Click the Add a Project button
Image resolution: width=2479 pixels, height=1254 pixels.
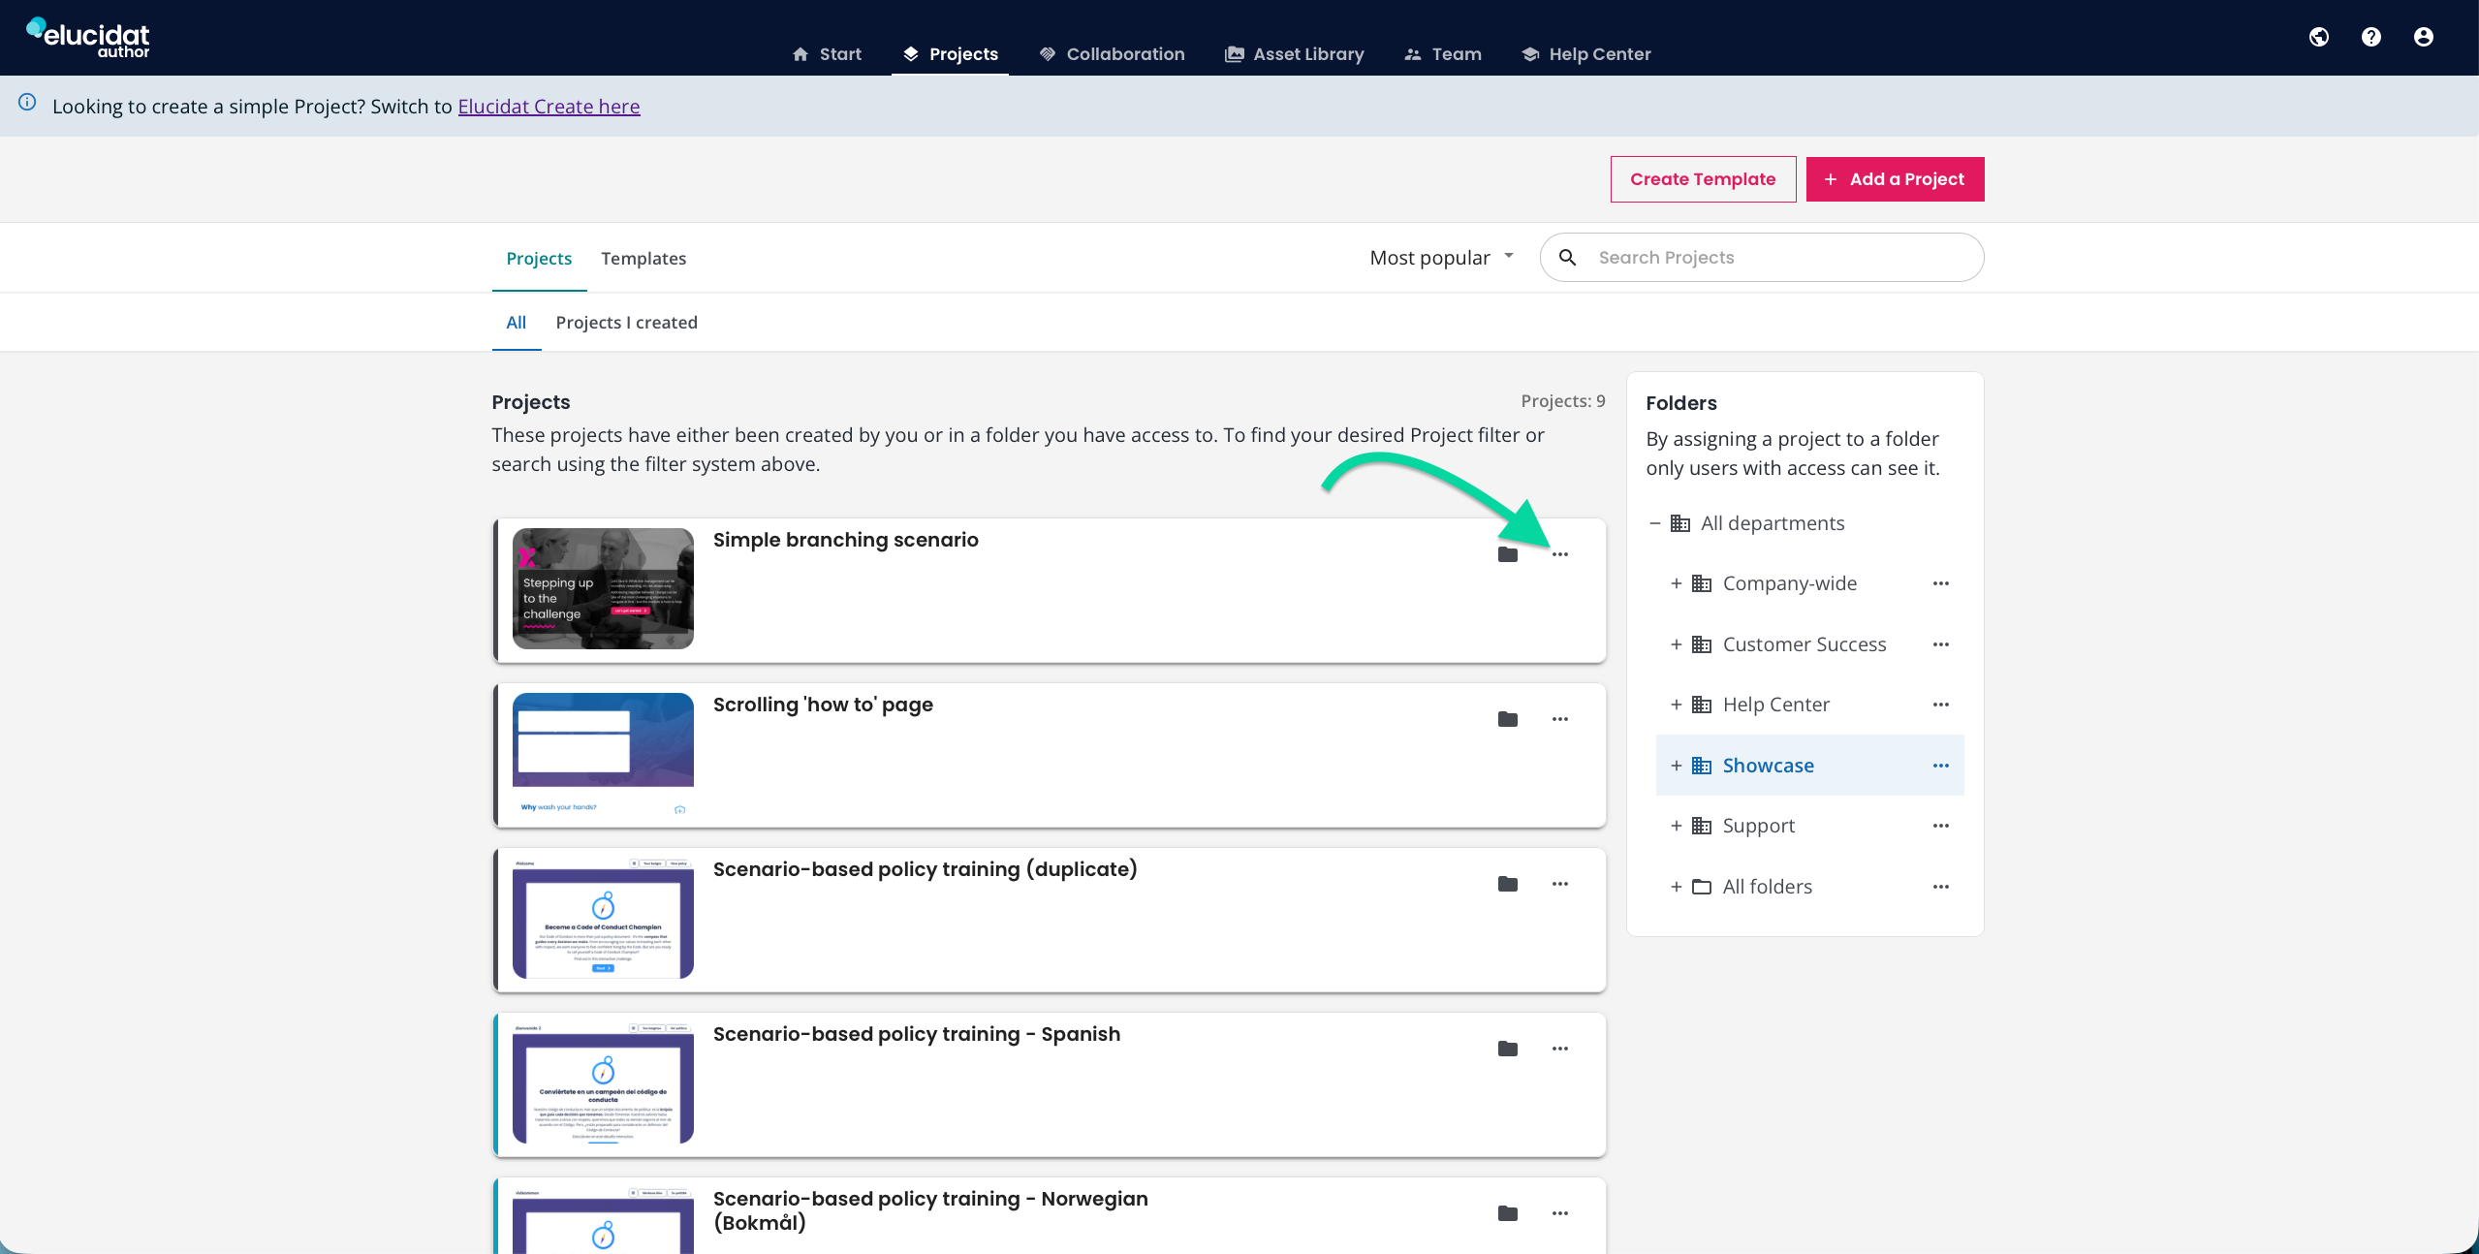(x=1895, y=179)
